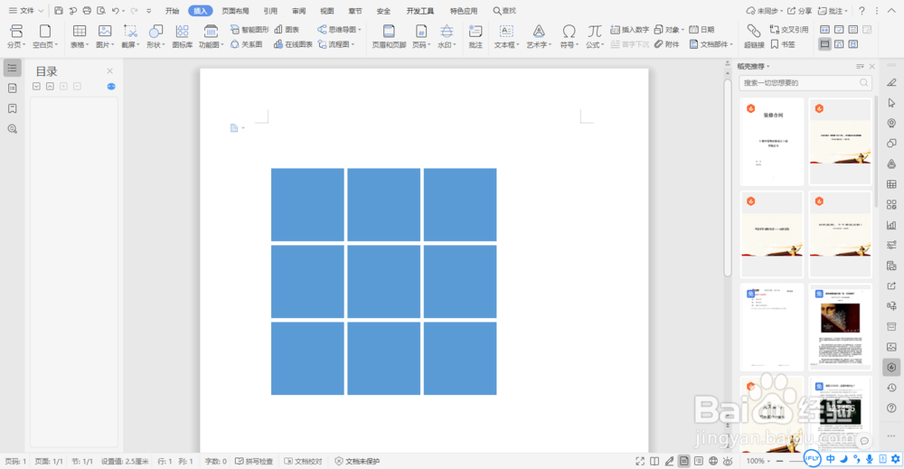
Task: Toggle the outline/contents pane icon in left sidebar
Action: pos(12,68)
